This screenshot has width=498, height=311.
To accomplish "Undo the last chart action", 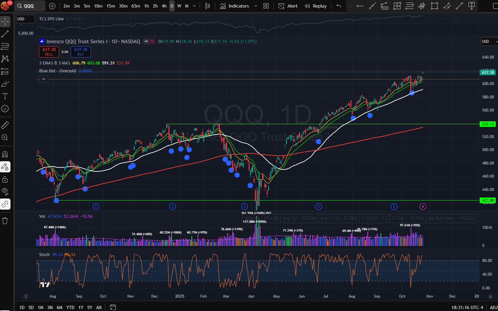I will 339,6.
